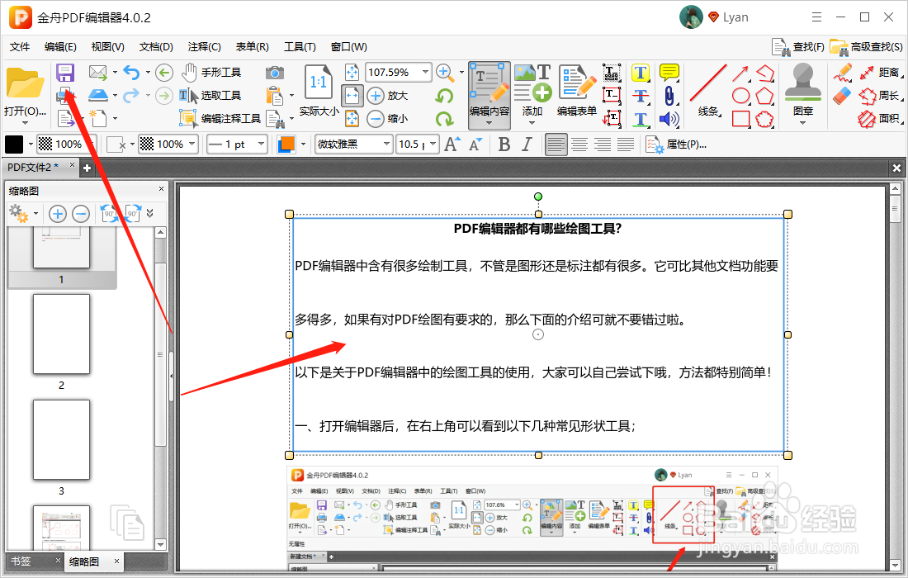Click the Snapshot camera icon

(x=275, y=73)
